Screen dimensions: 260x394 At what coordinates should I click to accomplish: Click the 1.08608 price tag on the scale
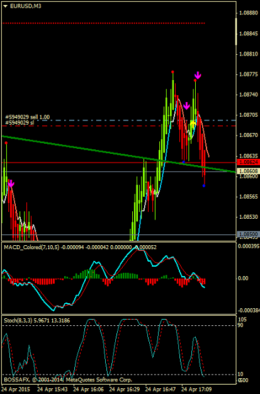248,171
